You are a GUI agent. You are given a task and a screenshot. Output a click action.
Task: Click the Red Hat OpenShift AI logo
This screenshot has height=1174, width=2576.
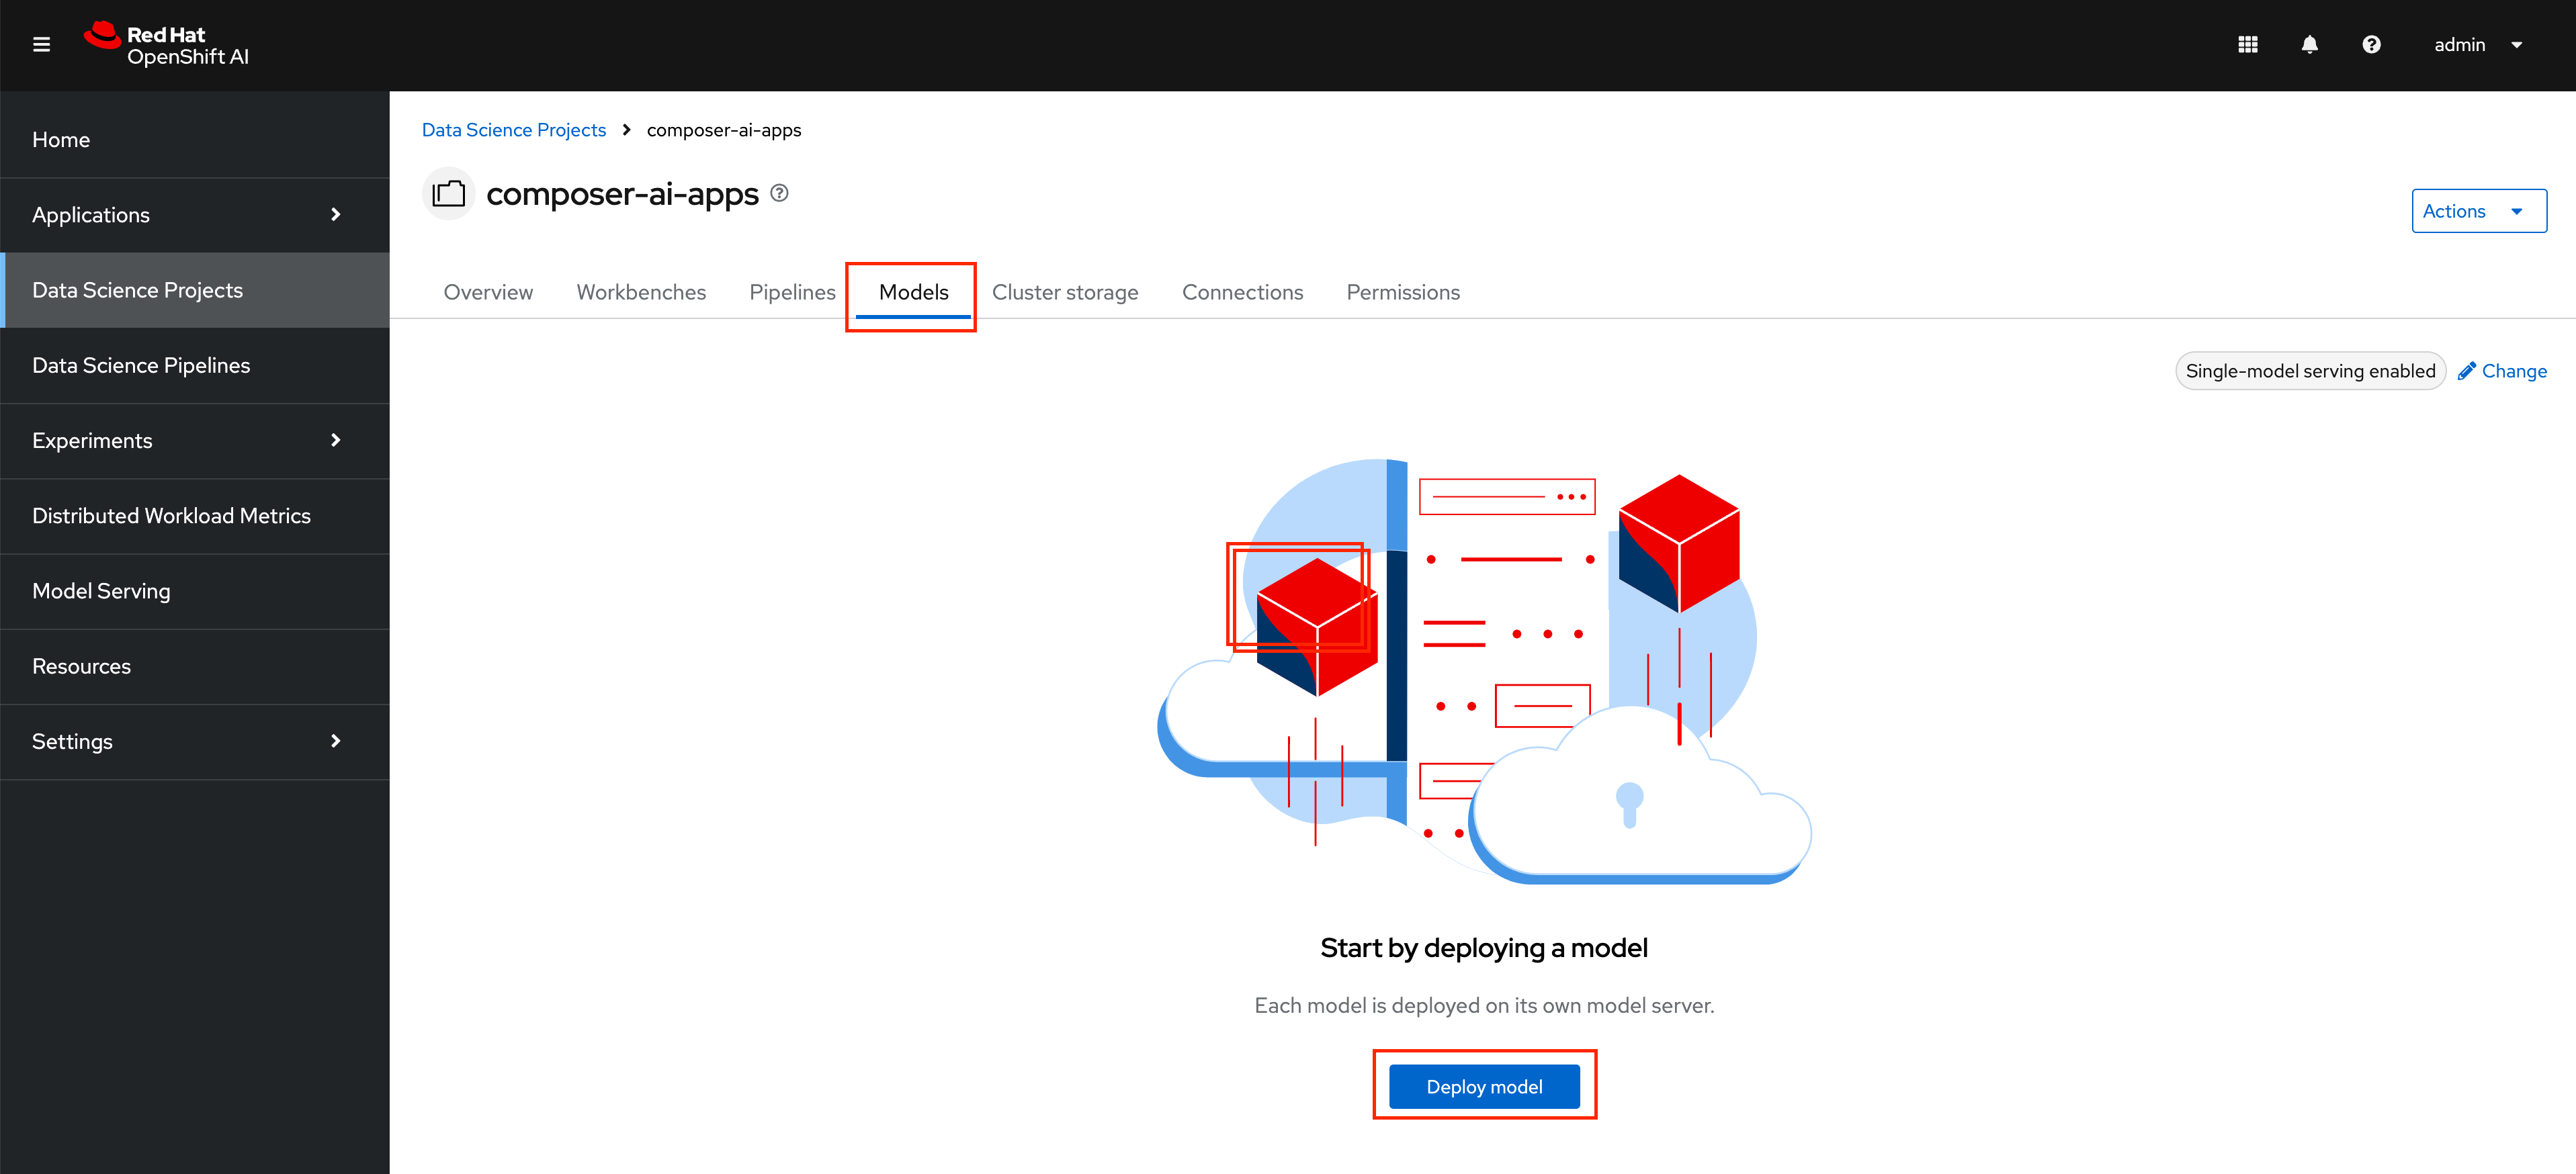166,44
